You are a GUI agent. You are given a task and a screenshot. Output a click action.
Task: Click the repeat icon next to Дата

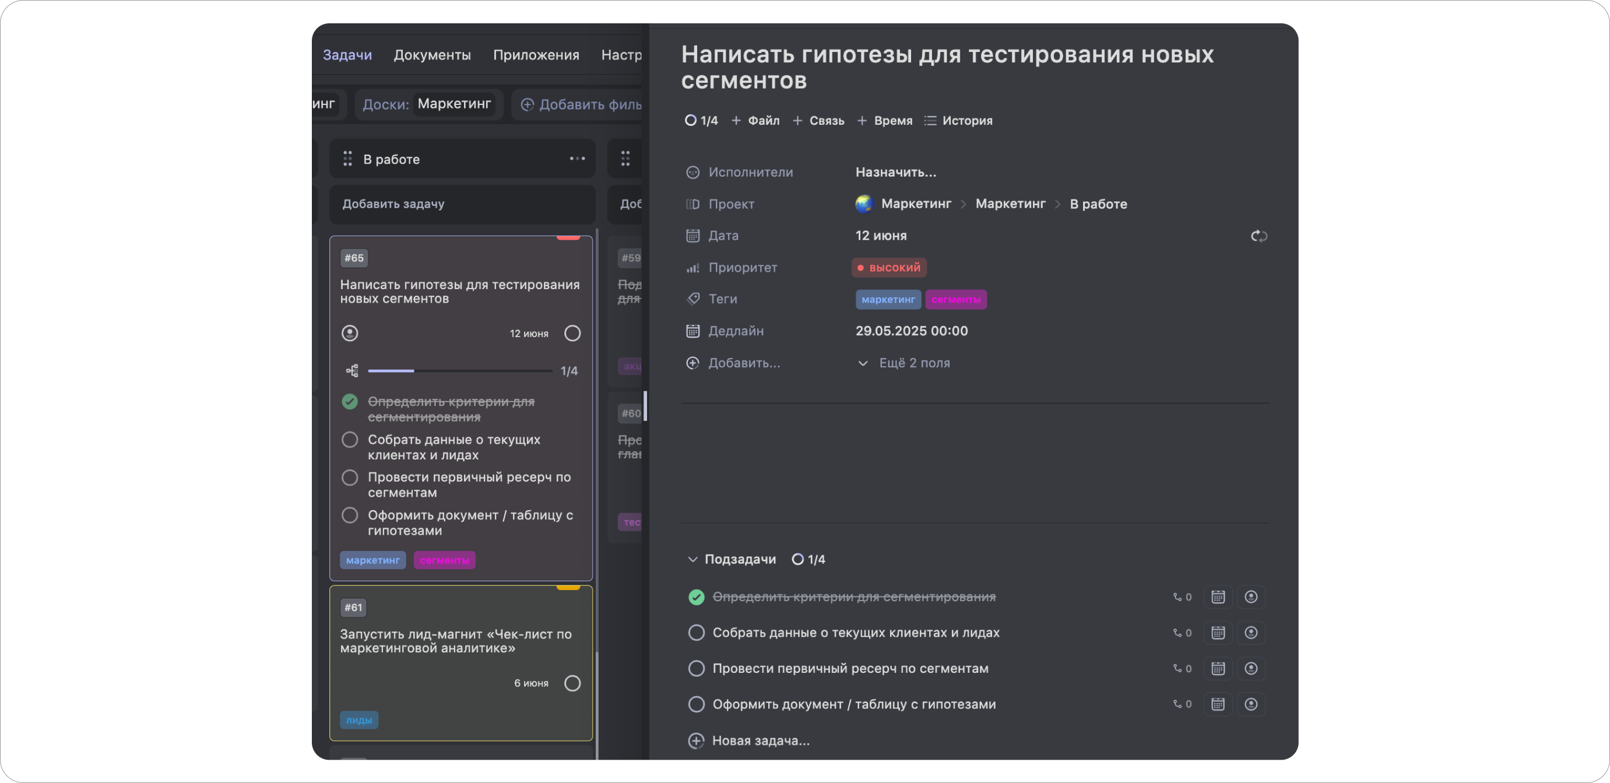tap(1259, 236)
